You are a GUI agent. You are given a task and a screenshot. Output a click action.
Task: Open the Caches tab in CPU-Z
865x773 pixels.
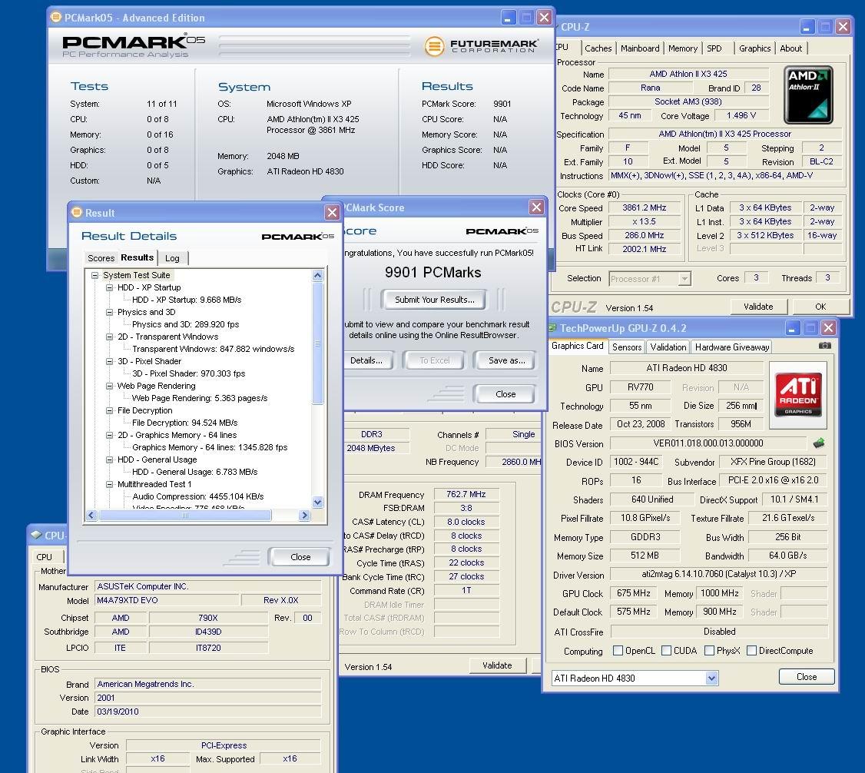pos(598,48)
